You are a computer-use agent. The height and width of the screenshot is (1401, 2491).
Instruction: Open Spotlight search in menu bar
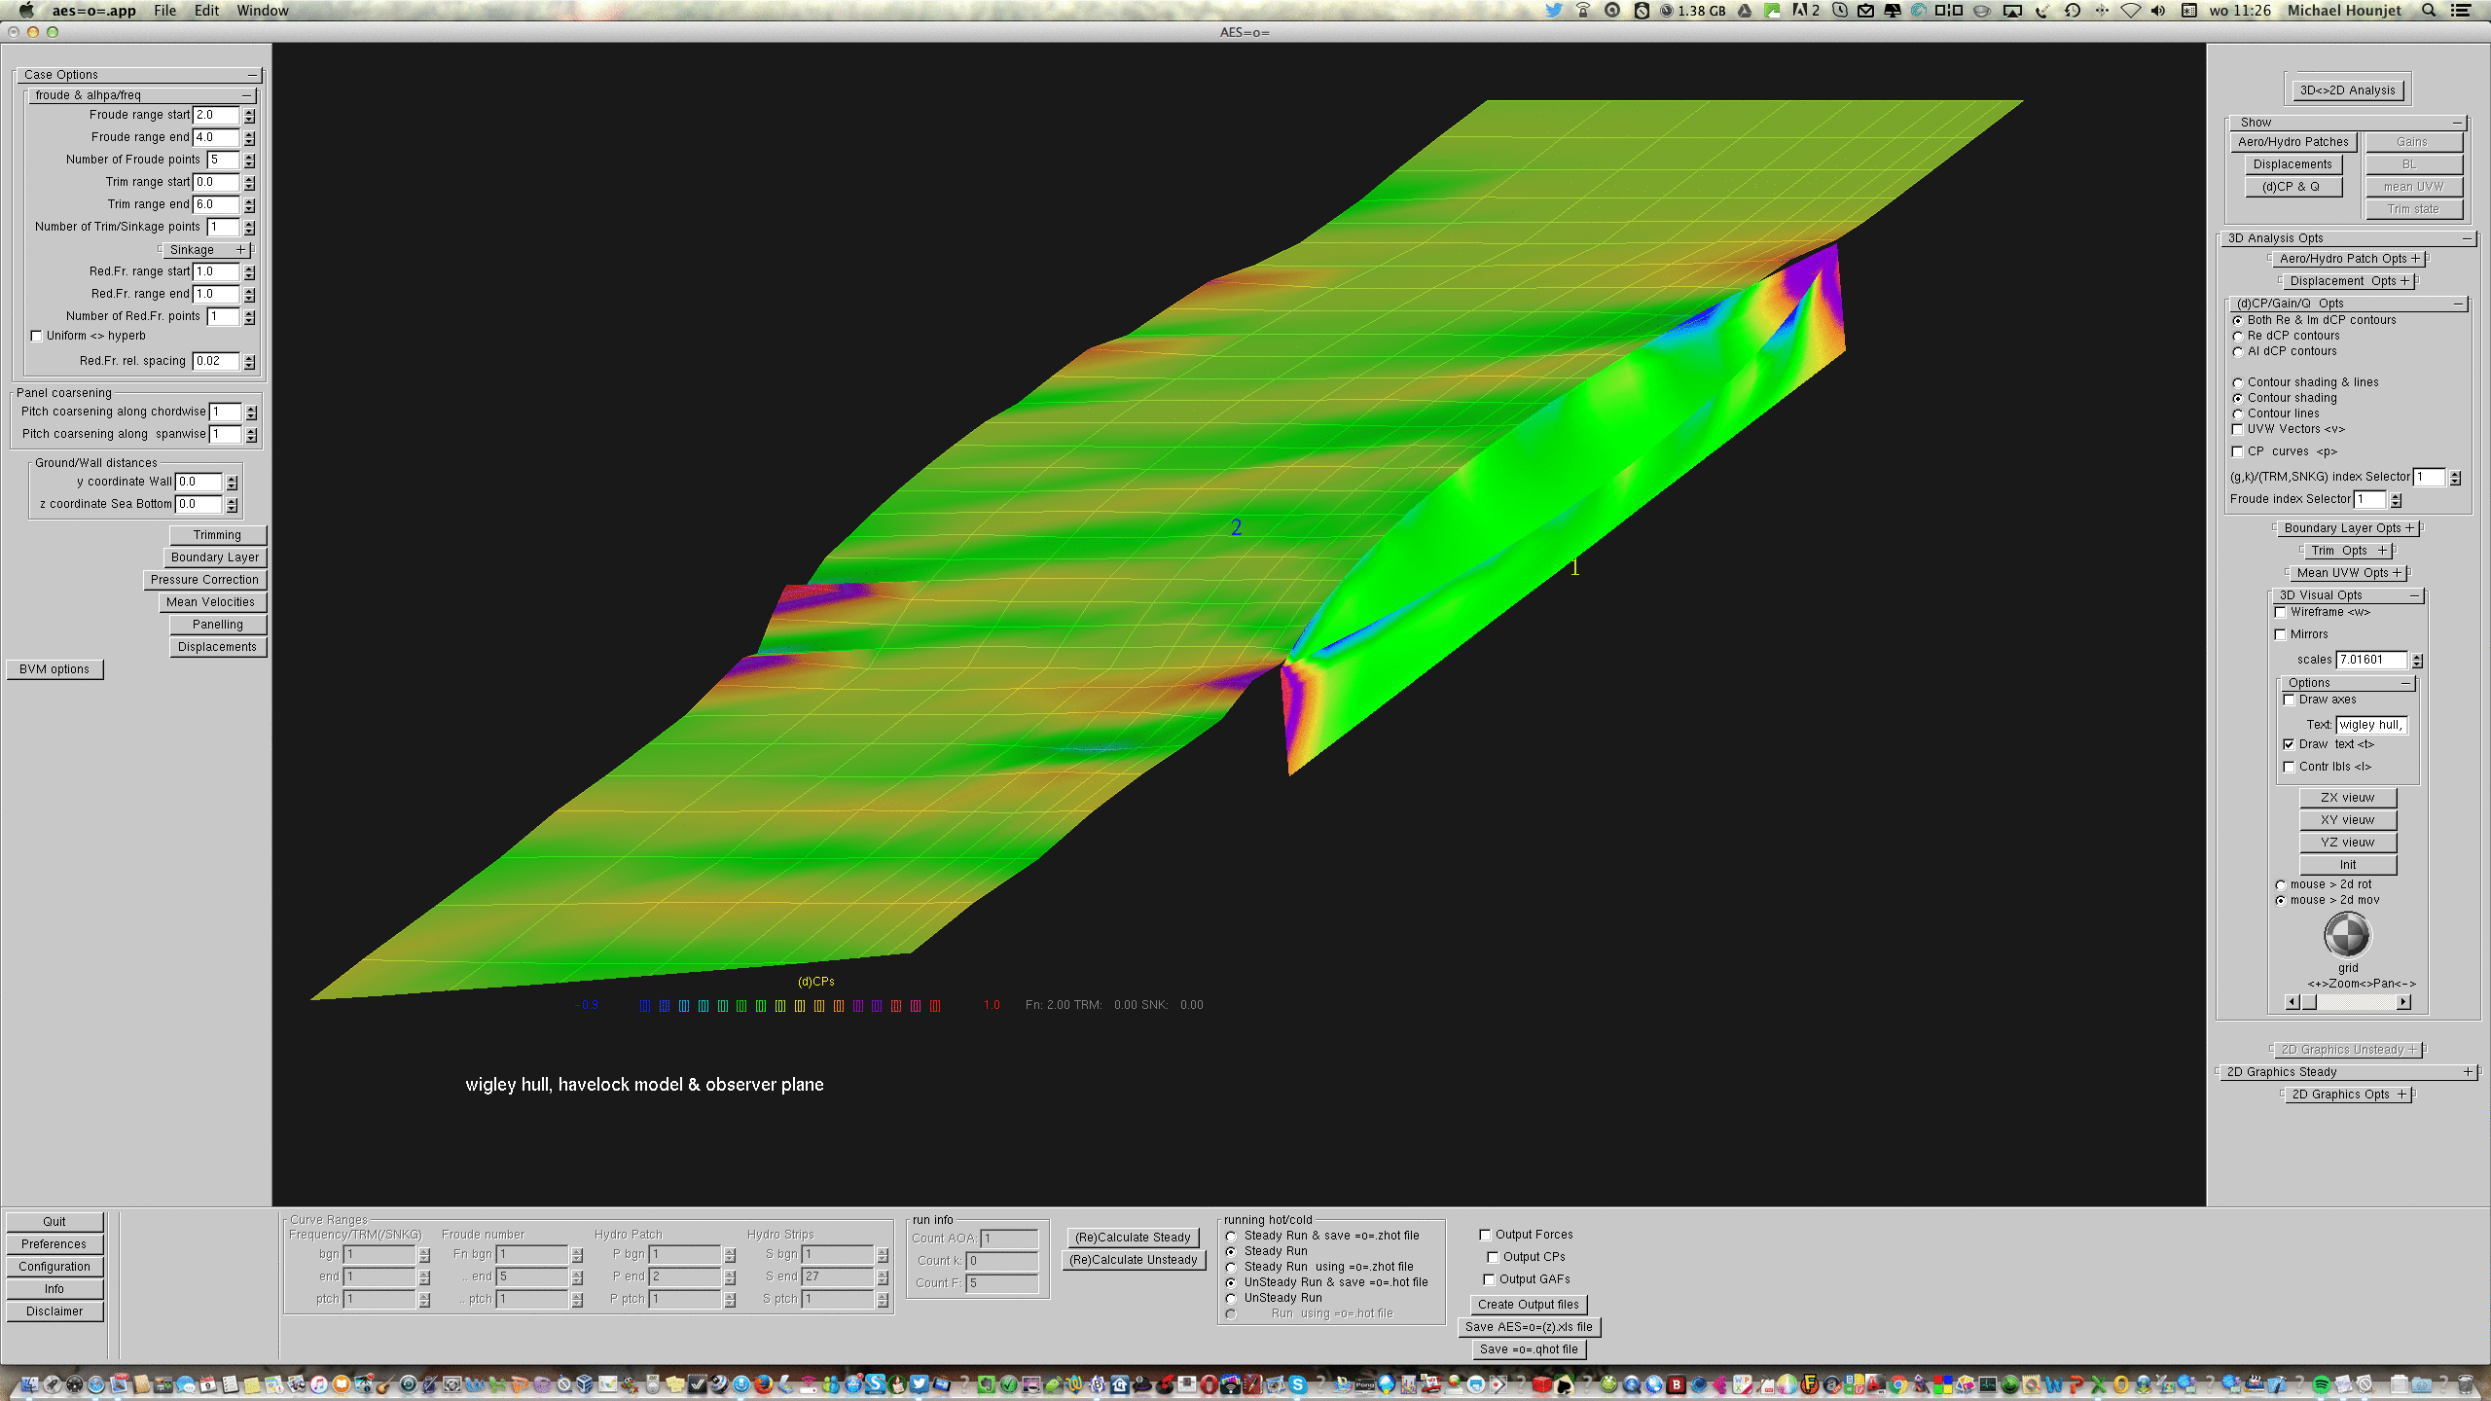click(x=2429, y=11)
